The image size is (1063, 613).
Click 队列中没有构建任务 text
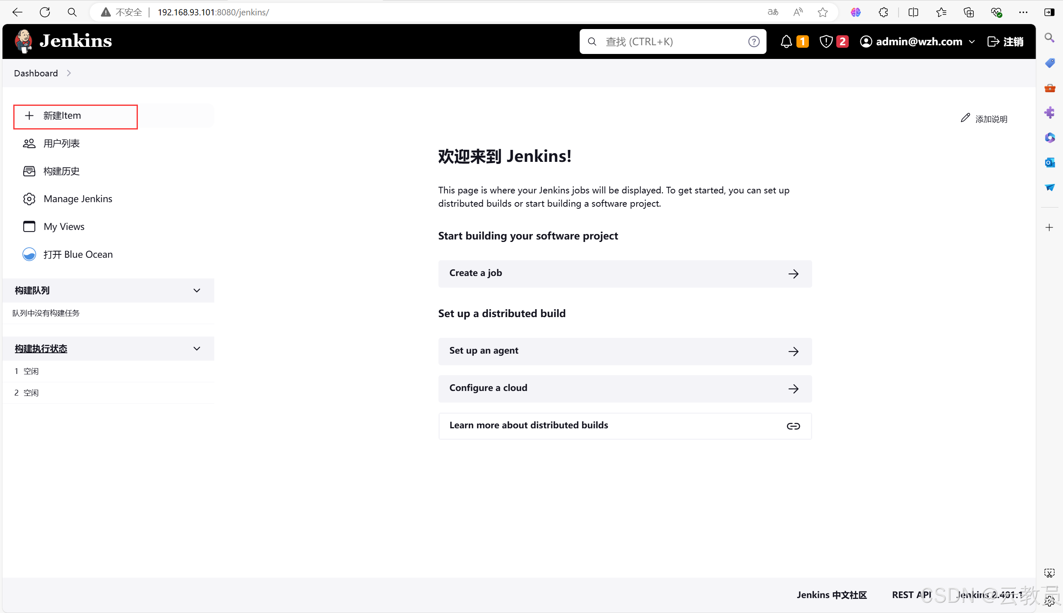46,313
